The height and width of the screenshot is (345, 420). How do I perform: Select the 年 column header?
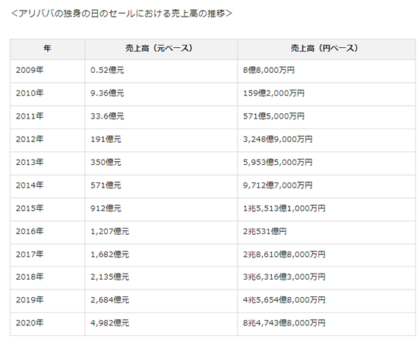[47, 49]
